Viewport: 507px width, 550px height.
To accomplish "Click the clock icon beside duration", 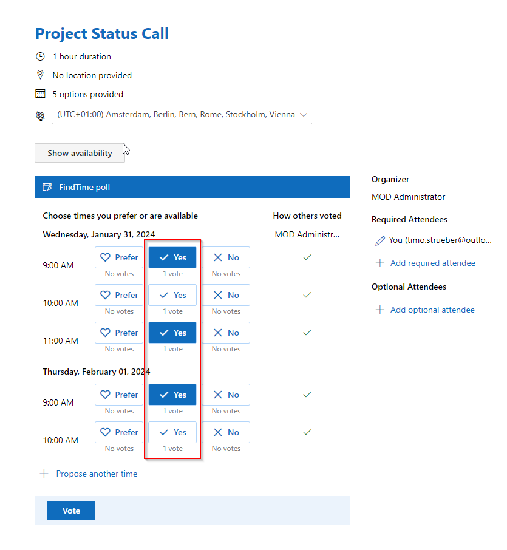I will click(x=41, y=56).
